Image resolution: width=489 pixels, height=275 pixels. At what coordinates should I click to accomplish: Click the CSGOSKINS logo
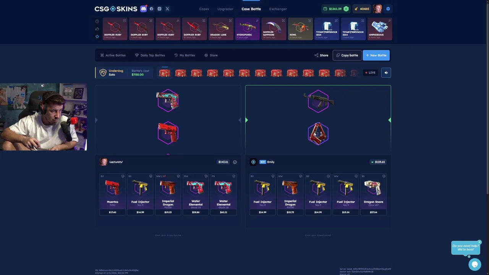(116, 9)
